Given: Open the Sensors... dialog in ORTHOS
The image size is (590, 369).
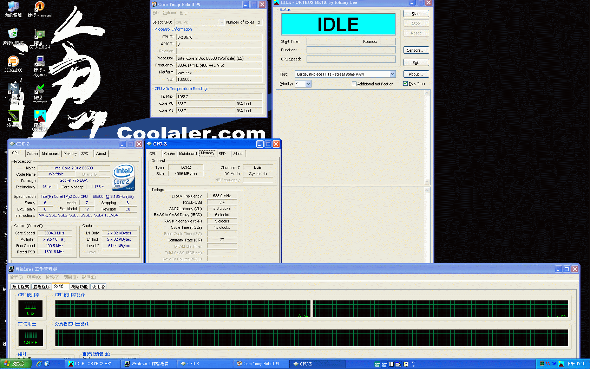Looking at the screenshot, I should pyautogui.click(x=416, y=50).
